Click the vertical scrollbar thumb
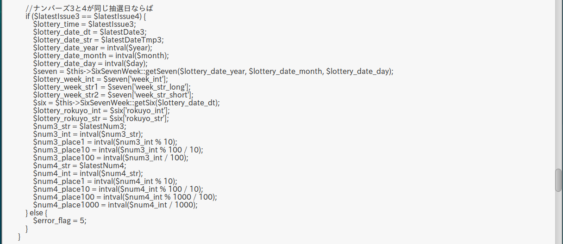This screenshot has height=244, width=563. click(x=558, y=180)
